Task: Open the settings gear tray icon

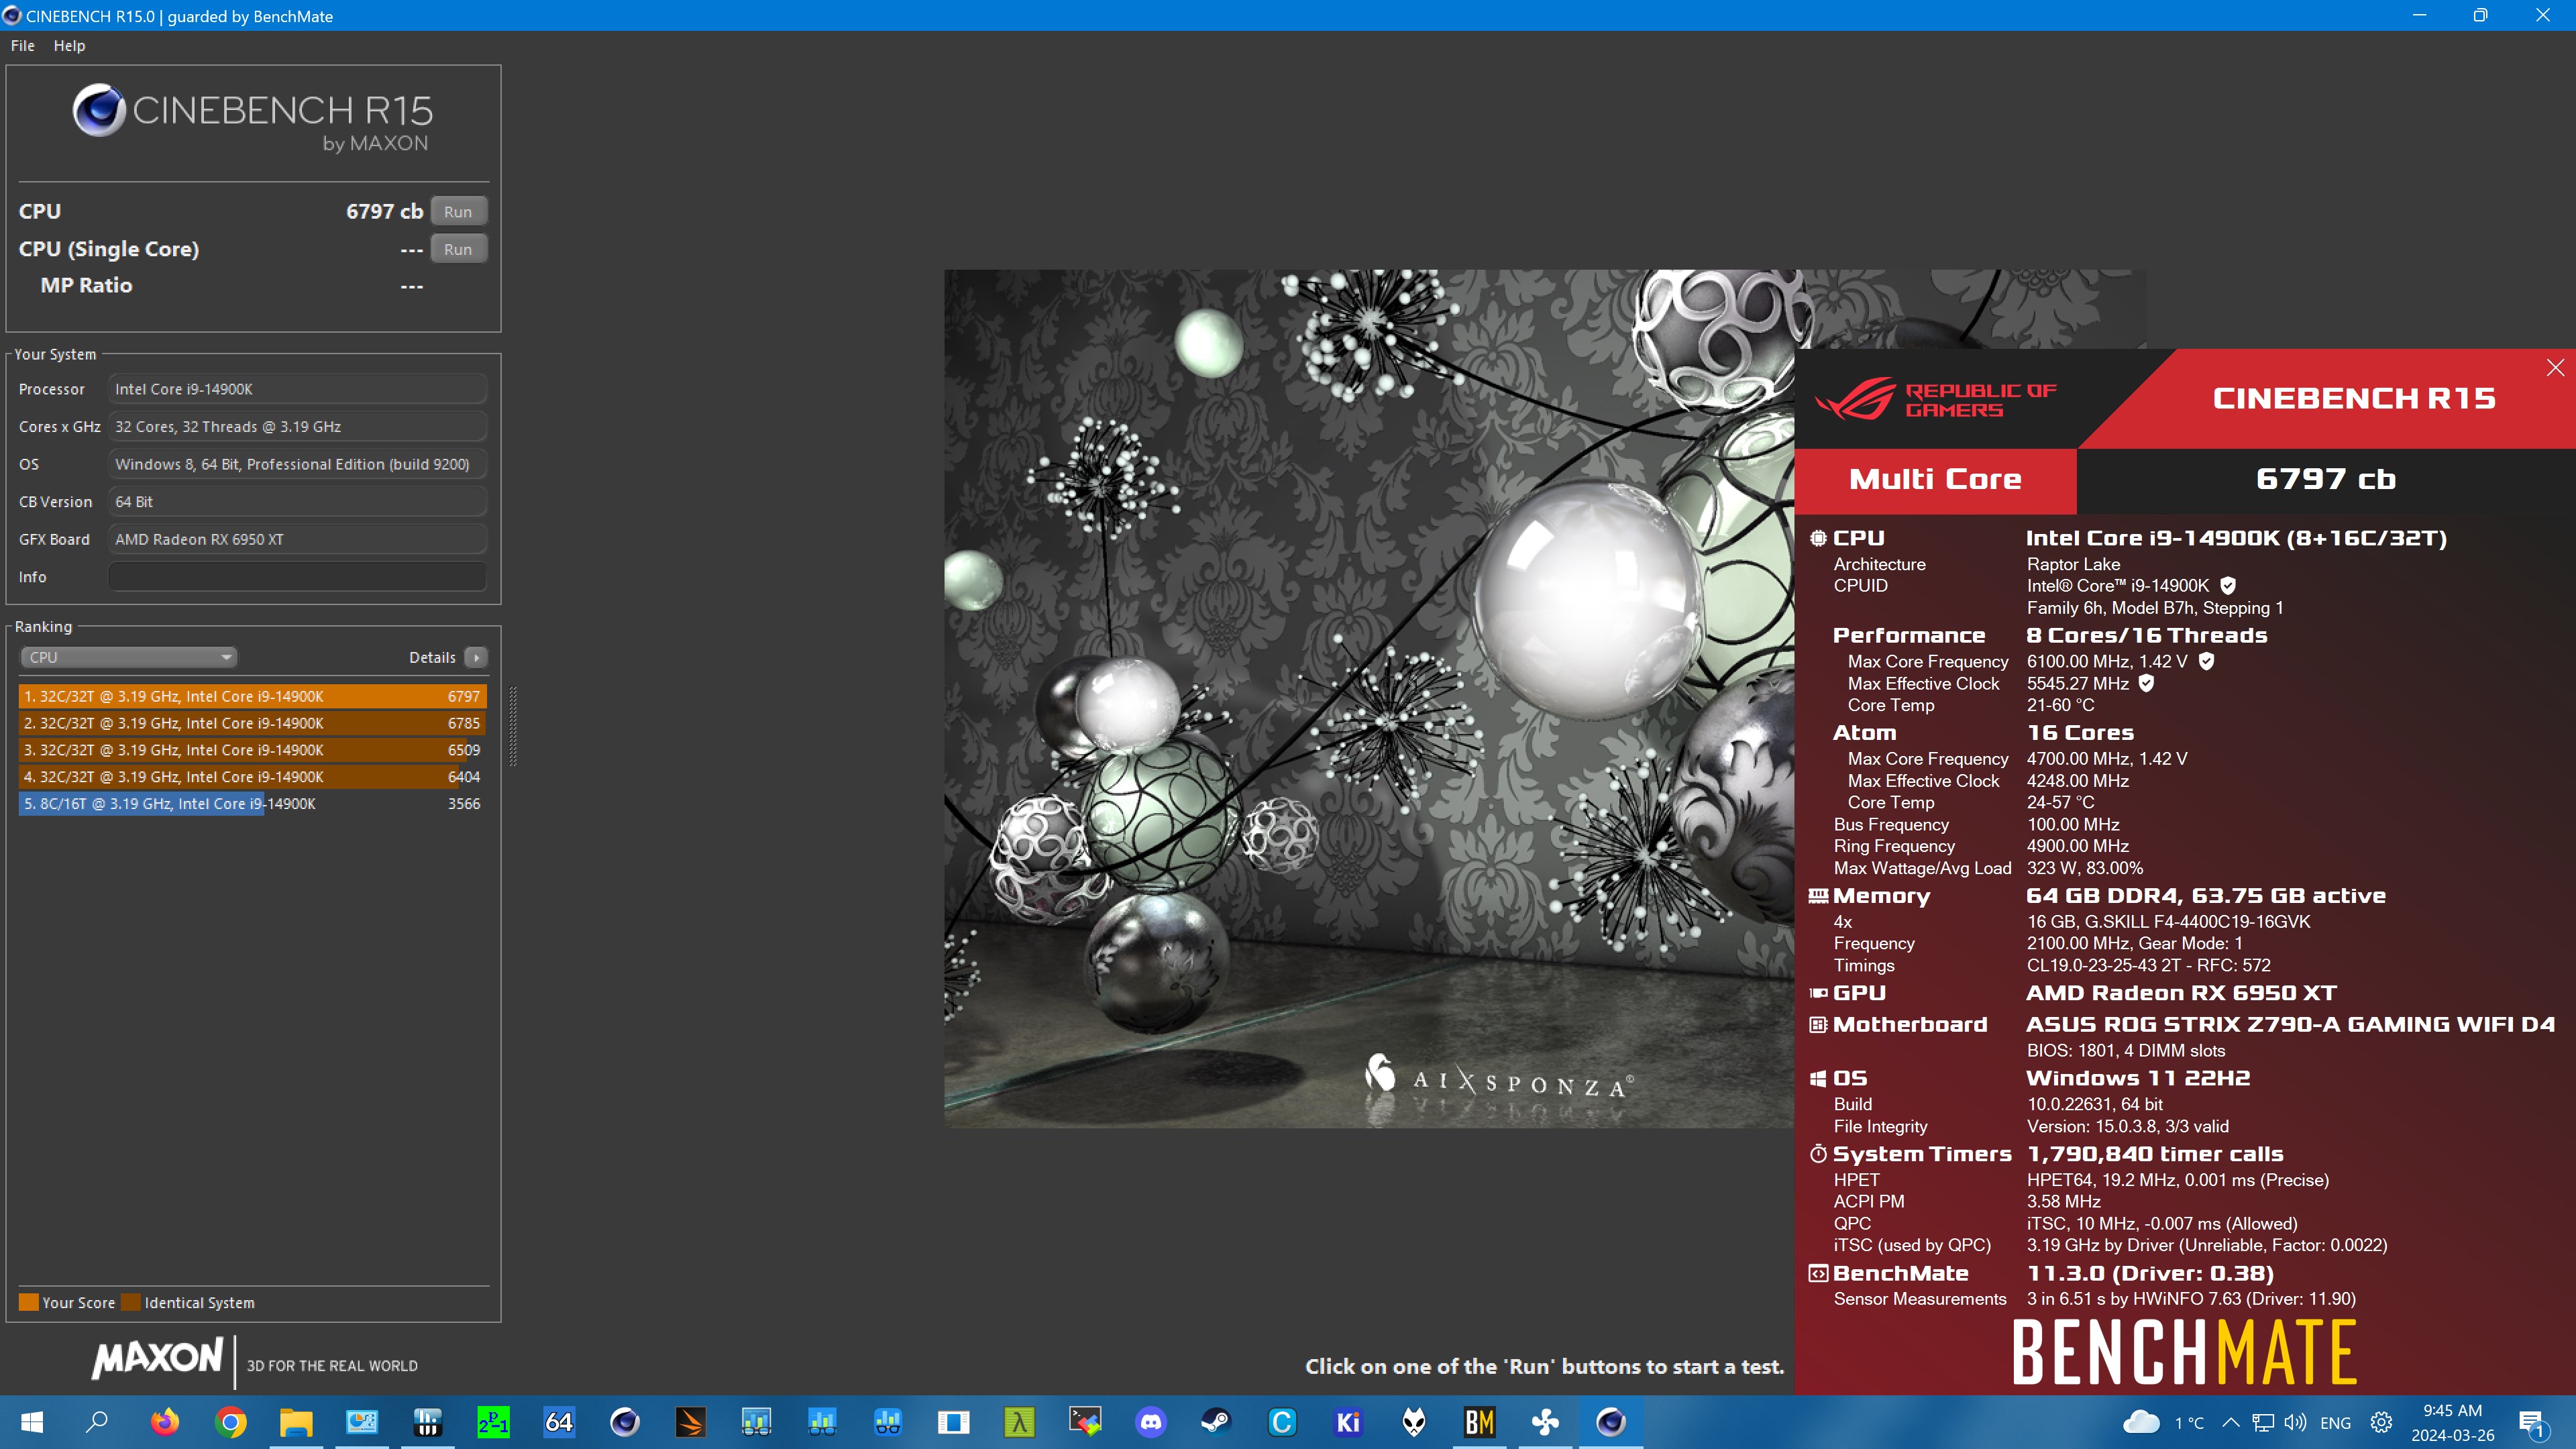Action: [2382, 1423]
